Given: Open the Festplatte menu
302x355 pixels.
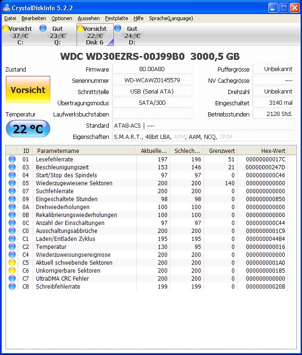Looking at the screenshot, I should click(117, 18).
